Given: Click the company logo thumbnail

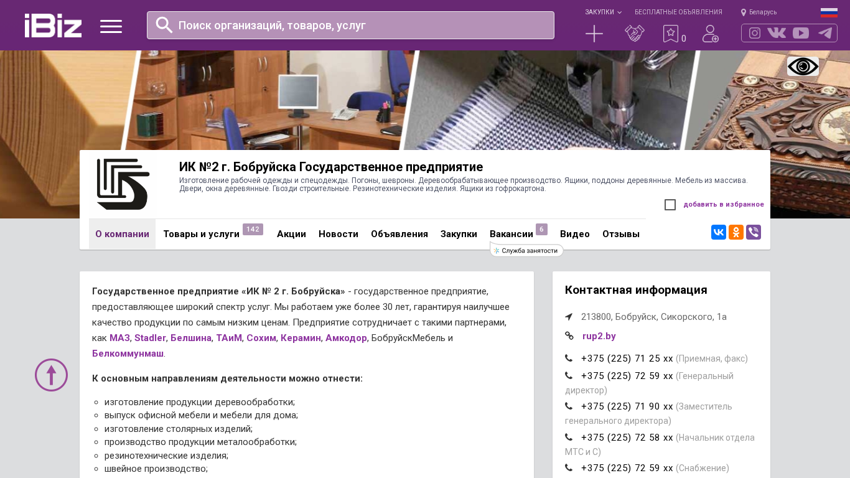Looking at the screenshot, I should coord(123,184).
